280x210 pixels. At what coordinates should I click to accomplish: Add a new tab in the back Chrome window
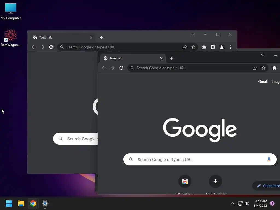101,37
